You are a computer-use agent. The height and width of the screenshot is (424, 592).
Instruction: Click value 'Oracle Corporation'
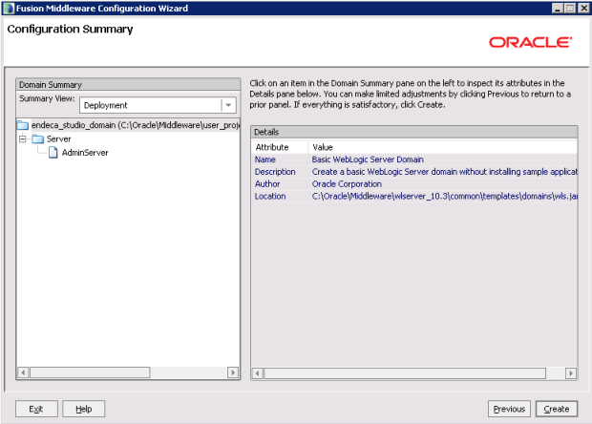click(347, 184)
